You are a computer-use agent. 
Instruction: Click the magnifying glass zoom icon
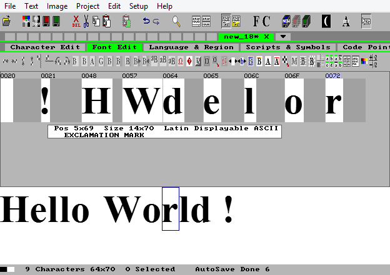tap(176, 21)
